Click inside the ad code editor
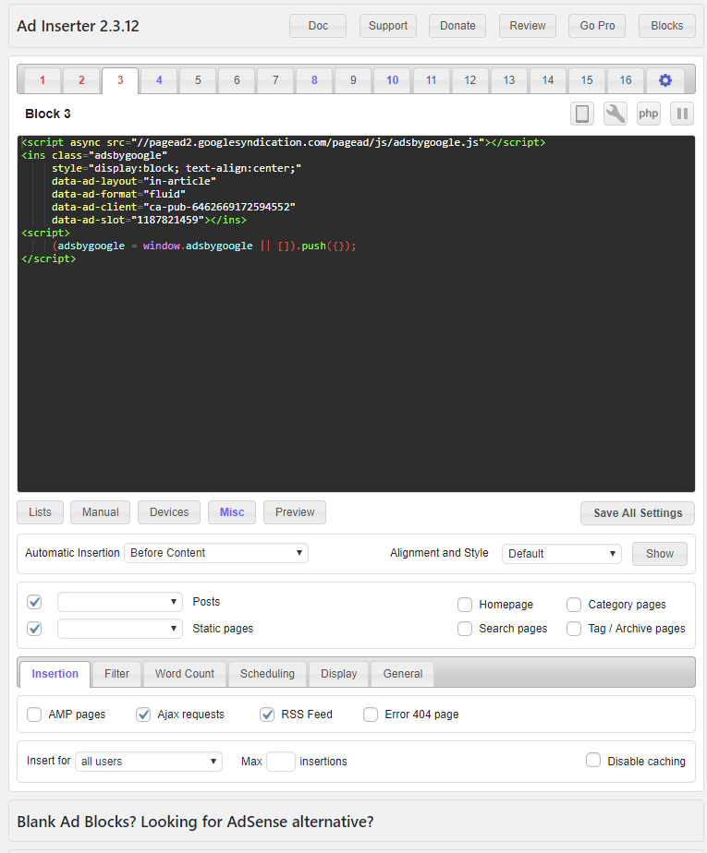Screen dimensions: 707x853 pos(356,314)
